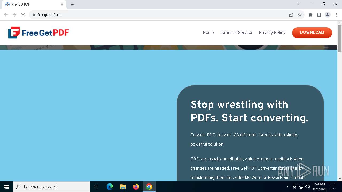Image resolution: width=342 pixels, height=192 pixels.
Task: Click the FreeGetPDF logo
Action: pyautogui.click(x=38, y=33)
